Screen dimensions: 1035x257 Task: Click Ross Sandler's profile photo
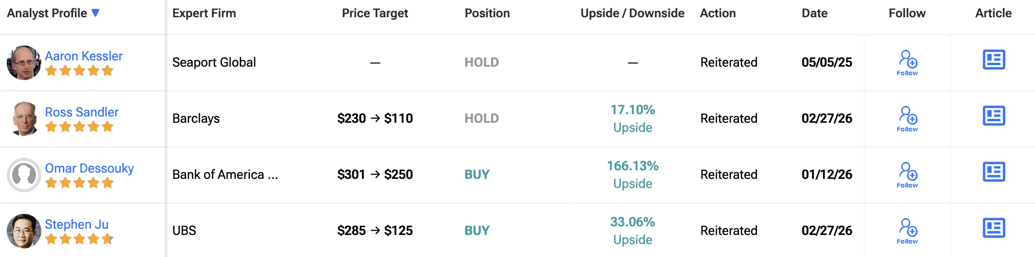click(x=24, y=119)
